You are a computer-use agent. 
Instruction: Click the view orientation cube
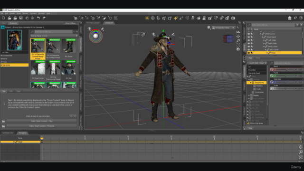tap(228, 38)
